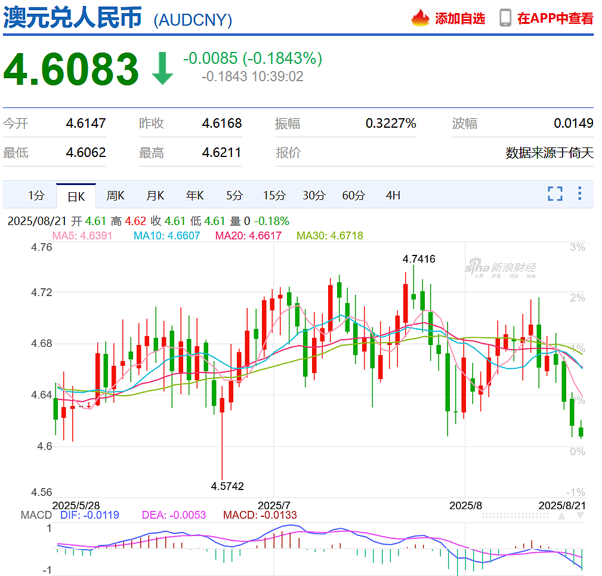Click the DEA: -0.0053 indicator
The width and height of the screenshot is (602, 576).
click(x=174, y=515)
